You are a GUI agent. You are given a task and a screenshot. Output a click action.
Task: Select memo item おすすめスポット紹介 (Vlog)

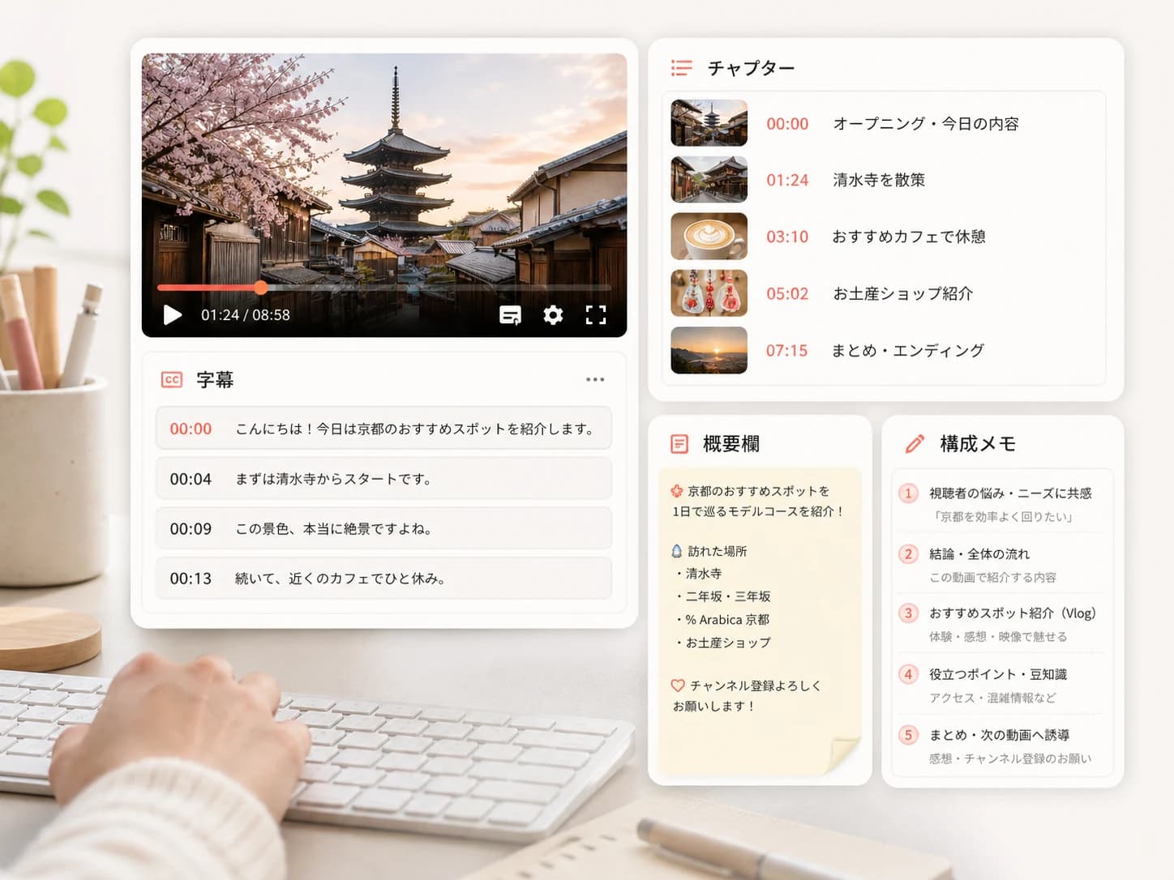click(1013, 613)
